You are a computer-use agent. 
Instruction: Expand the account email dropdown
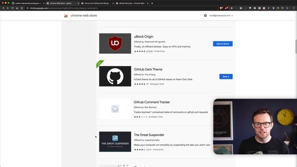221,15
